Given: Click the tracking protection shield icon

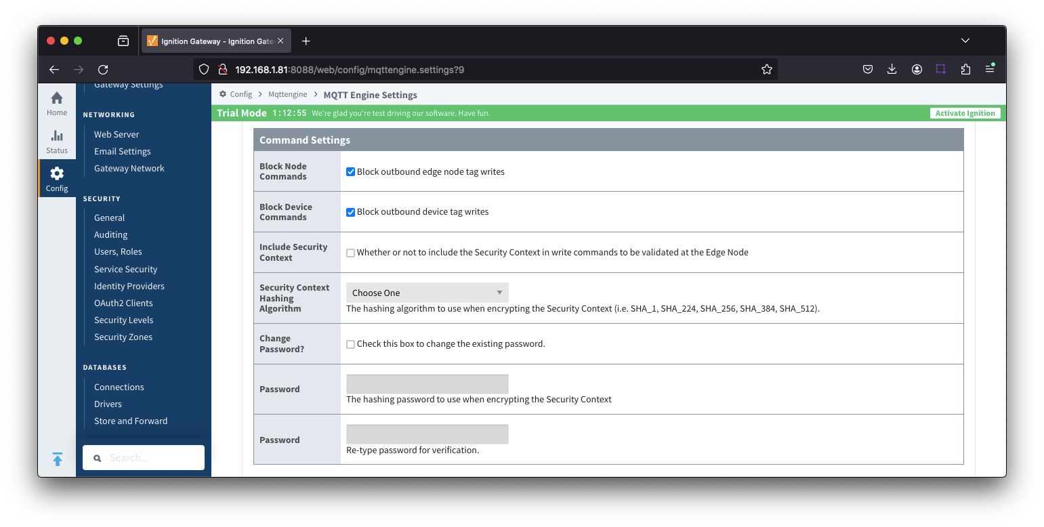Looking at the screenshot, I should point(204,69).
